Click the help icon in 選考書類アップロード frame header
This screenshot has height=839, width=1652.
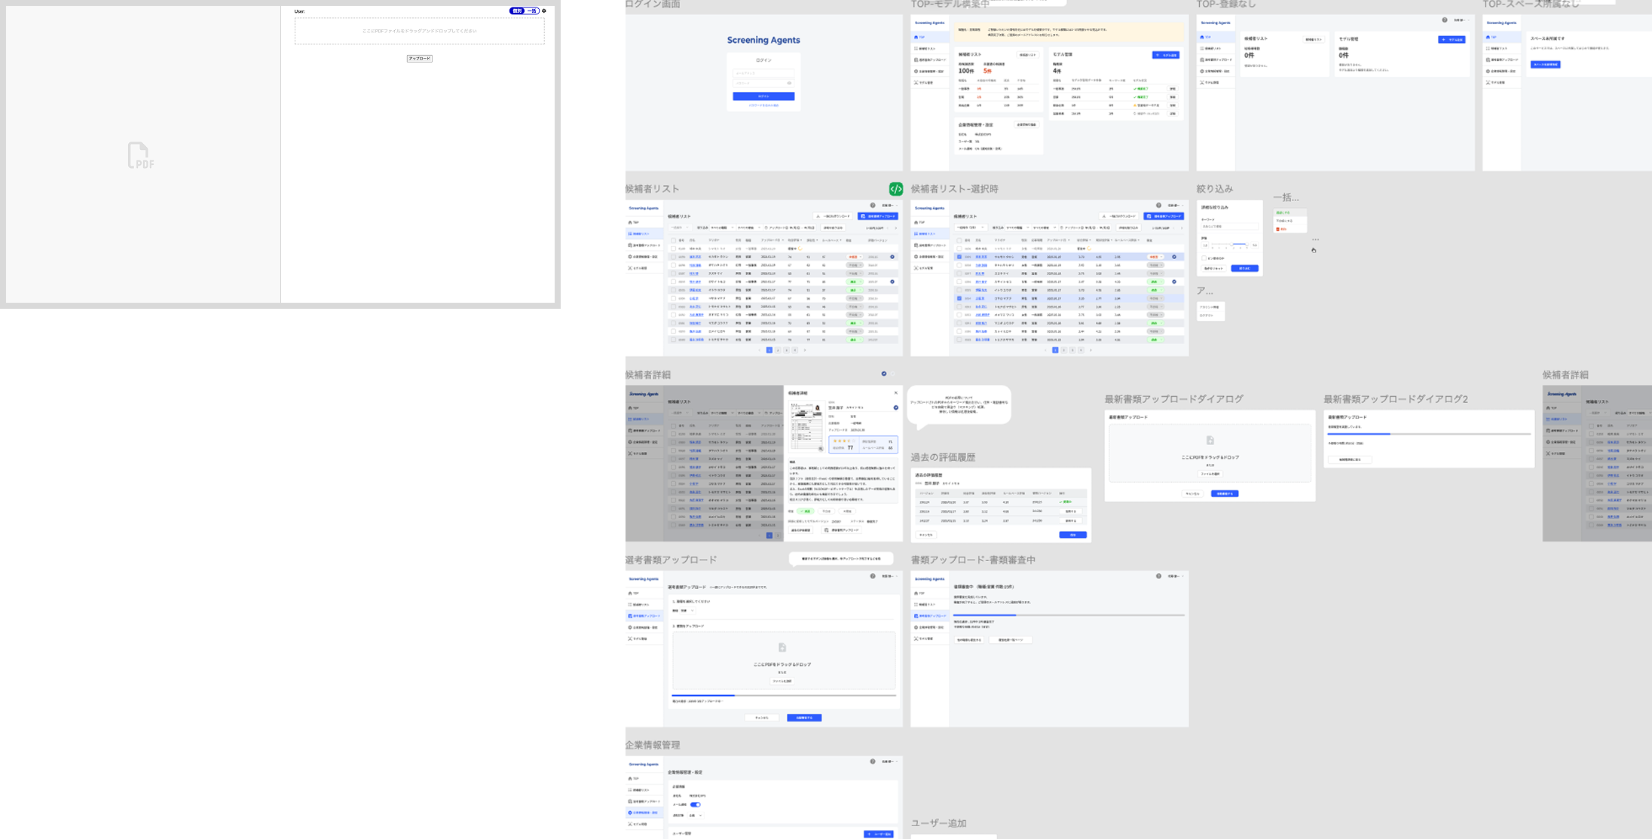[x=873, y=576]
